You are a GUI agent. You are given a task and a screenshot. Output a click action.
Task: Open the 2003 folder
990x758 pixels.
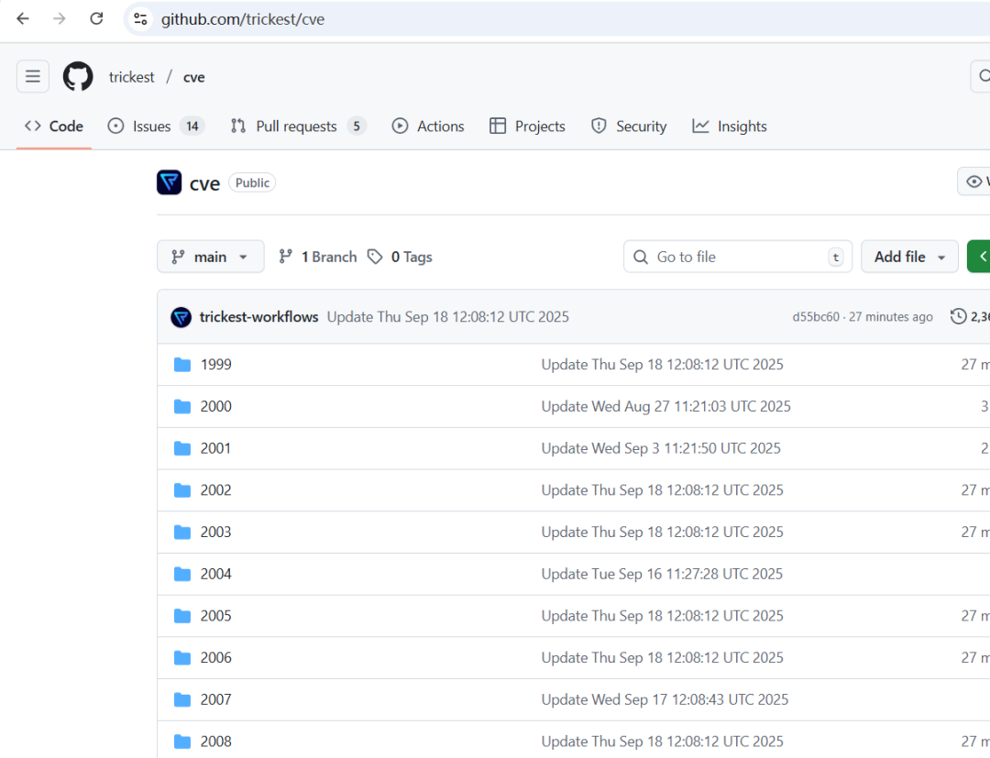[x=216, y=532]
